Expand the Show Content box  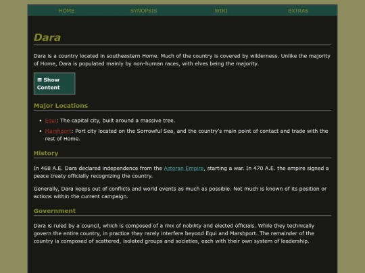(55, 84)
